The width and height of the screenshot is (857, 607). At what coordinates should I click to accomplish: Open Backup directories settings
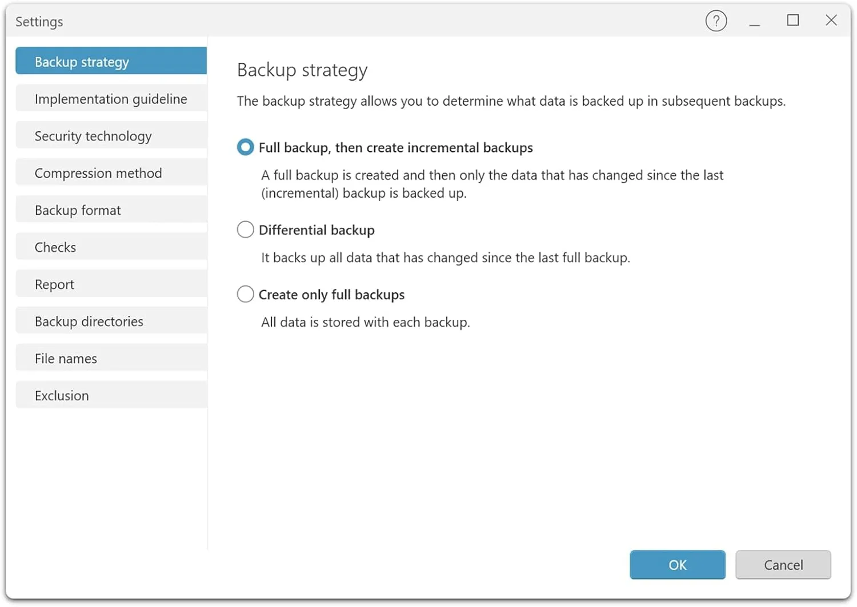coord(110,321)
